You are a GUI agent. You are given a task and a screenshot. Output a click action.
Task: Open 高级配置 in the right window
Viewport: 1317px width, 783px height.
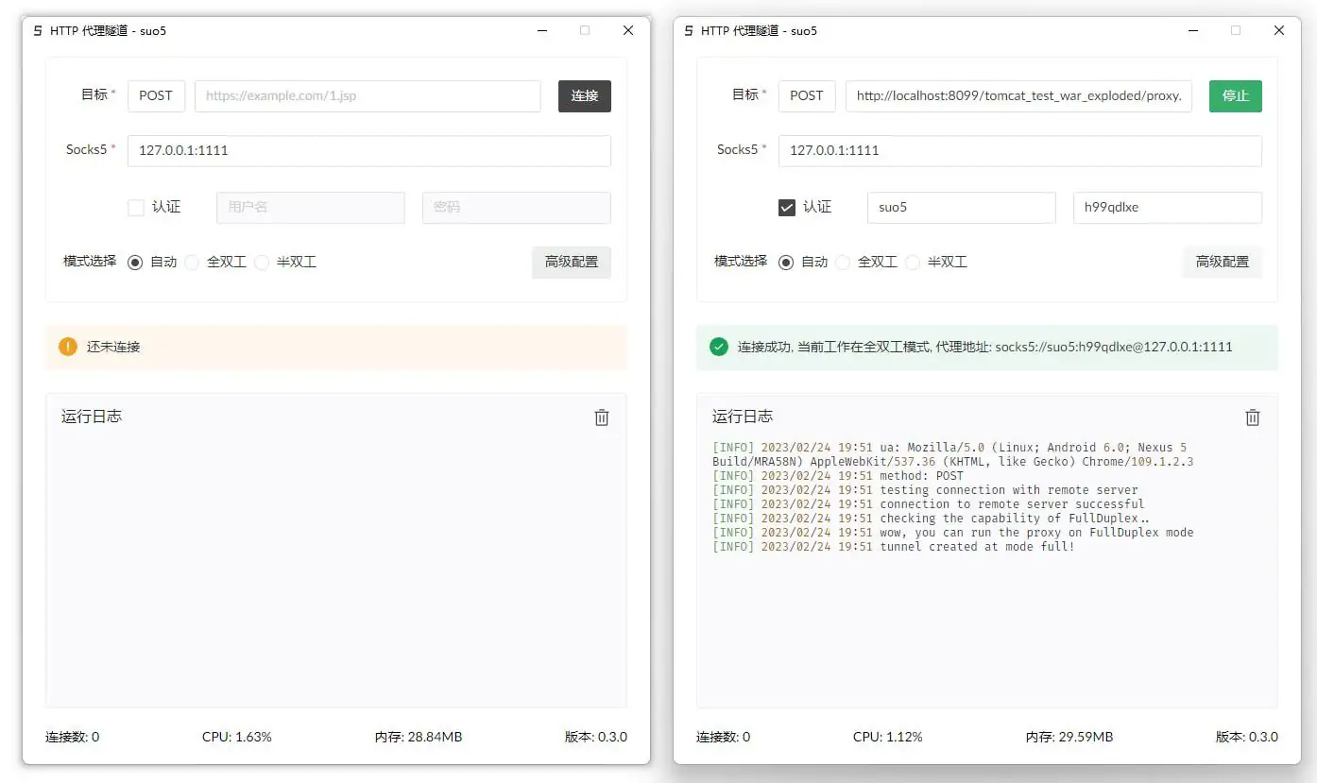click(1222, 262)
